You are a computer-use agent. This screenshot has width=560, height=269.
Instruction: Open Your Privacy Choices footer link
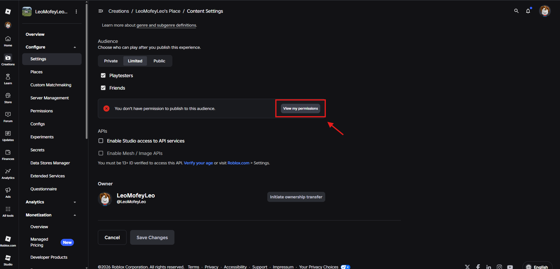coord(319,267)
